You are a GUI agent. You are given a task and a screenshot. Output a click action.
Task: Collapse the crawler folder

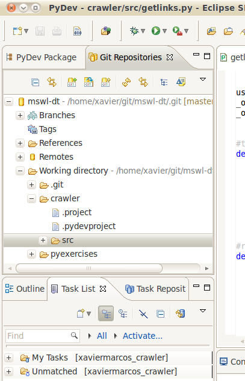coord(31,198)
